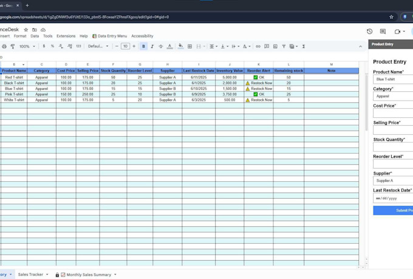Open the Category dropdown showing Apparel

(x=393, y=96)
